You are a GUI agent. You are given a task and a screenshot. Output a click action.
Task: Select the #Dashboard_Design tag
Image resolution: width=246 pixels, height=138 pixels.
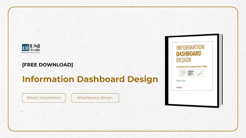(x=95, y=98)
